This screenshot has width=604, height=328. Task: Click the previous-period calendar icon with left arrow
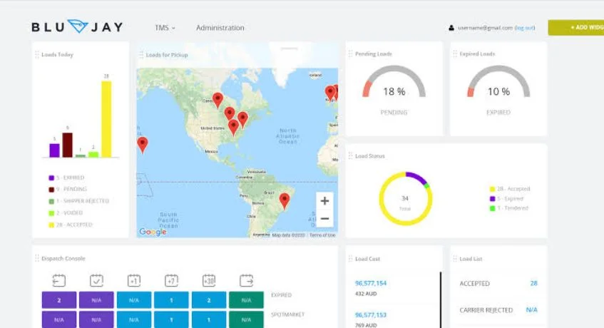click(59, 280)
